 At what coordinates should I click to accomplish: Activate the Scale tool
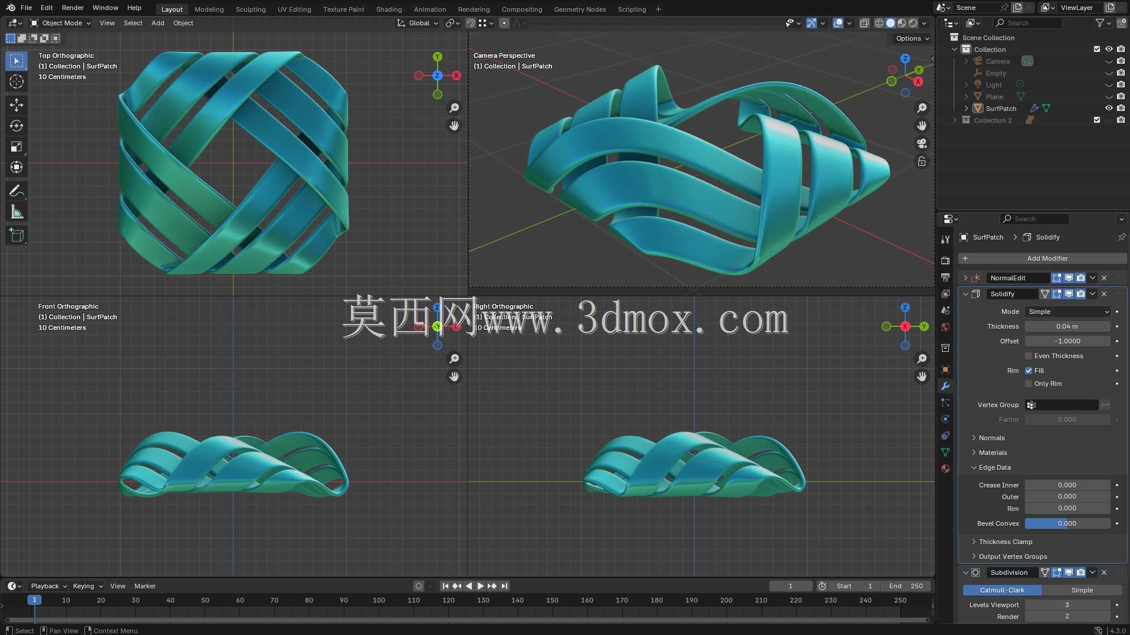pos(17,147)
